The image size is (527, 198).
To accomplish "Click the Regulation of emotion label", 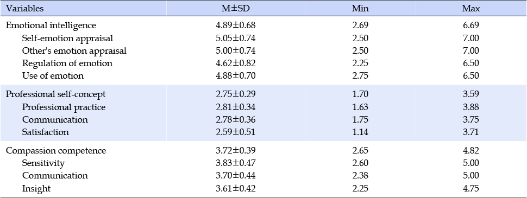I will (67, 63).
